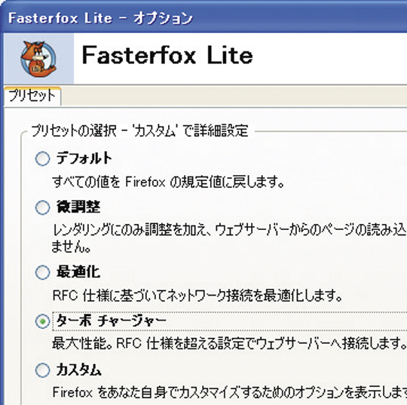This screenshot has width=407, height=405.
Task: Pick the カスタム radio button circle
Action: point(42,370)
